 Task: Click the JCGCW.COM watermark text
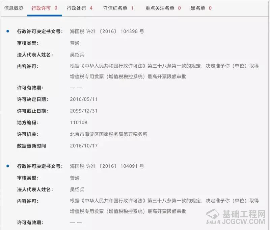[243, 222]
